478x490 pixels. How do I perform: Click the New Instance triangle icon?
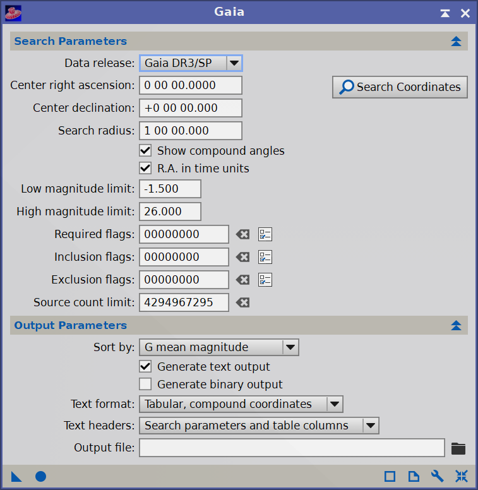tap(16, 476)
